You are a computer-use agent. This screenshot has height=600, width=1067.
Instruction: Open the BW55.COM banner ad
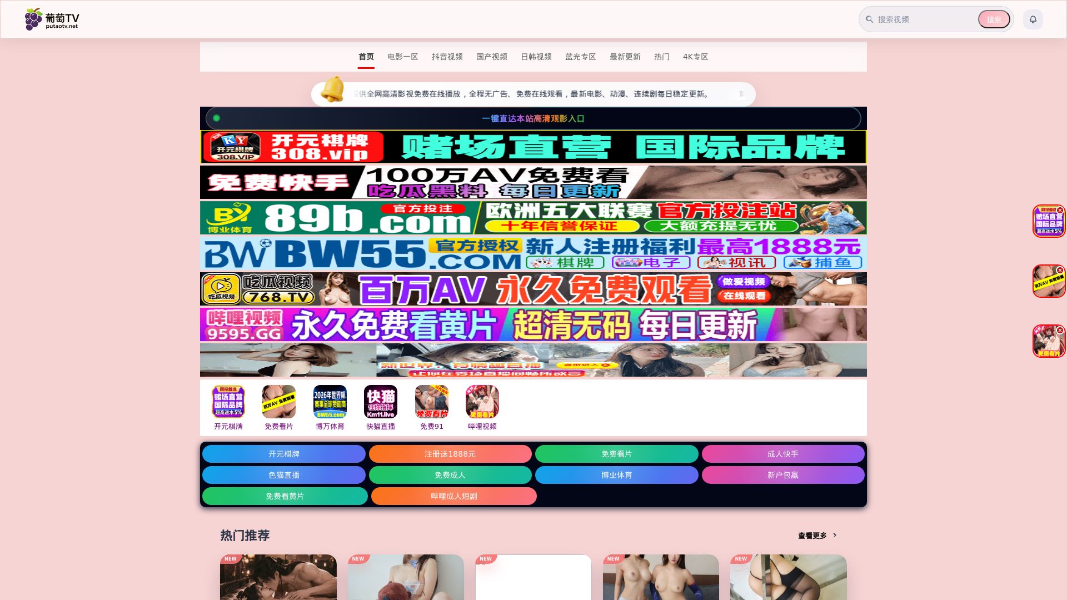[x=533, y=253]
